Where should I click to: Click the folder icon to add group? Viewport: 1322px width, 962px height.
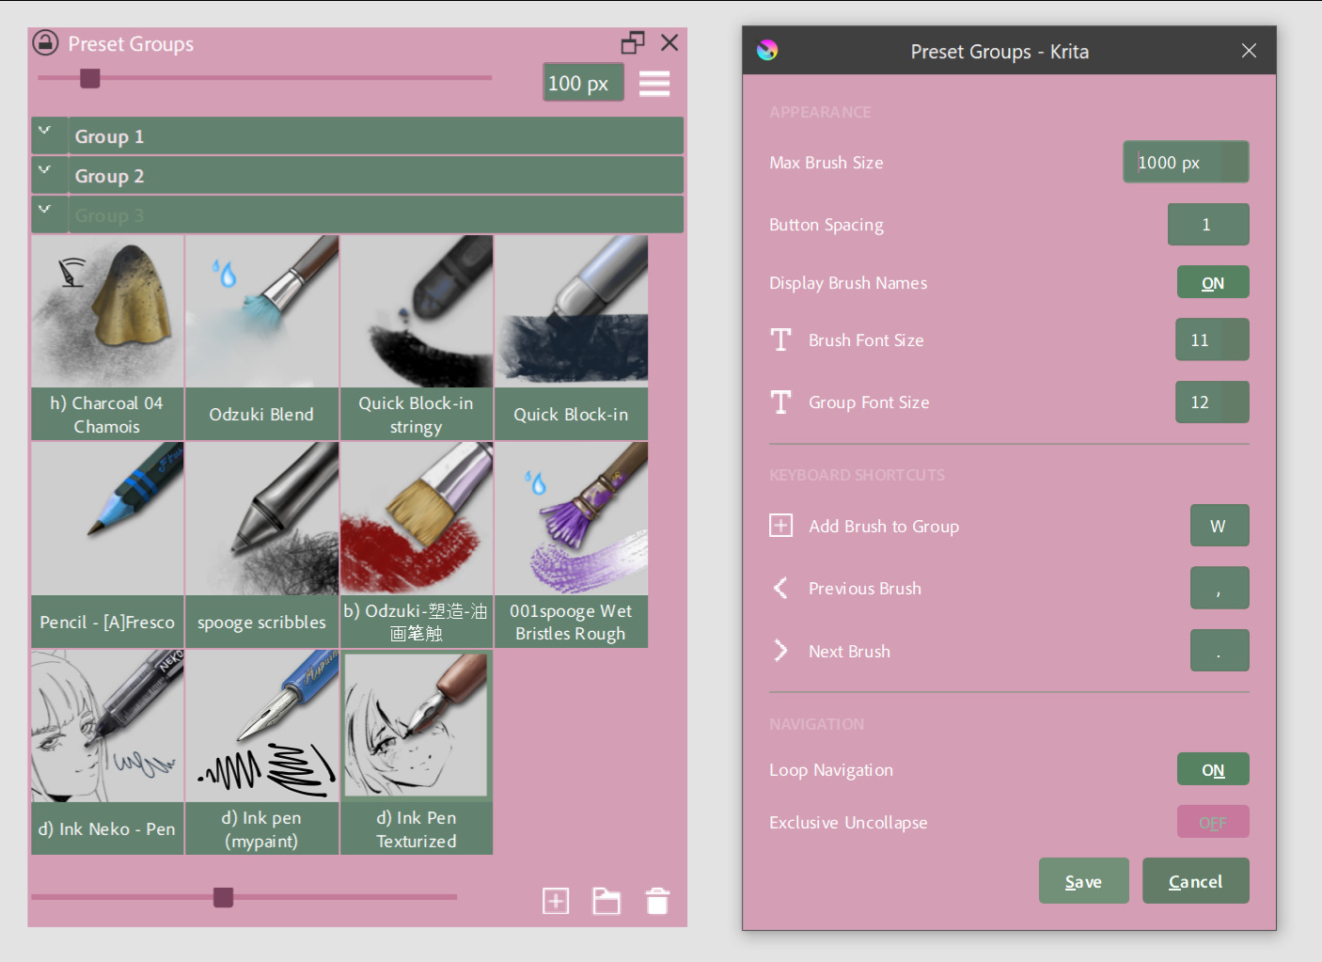[x=606, y=901]
